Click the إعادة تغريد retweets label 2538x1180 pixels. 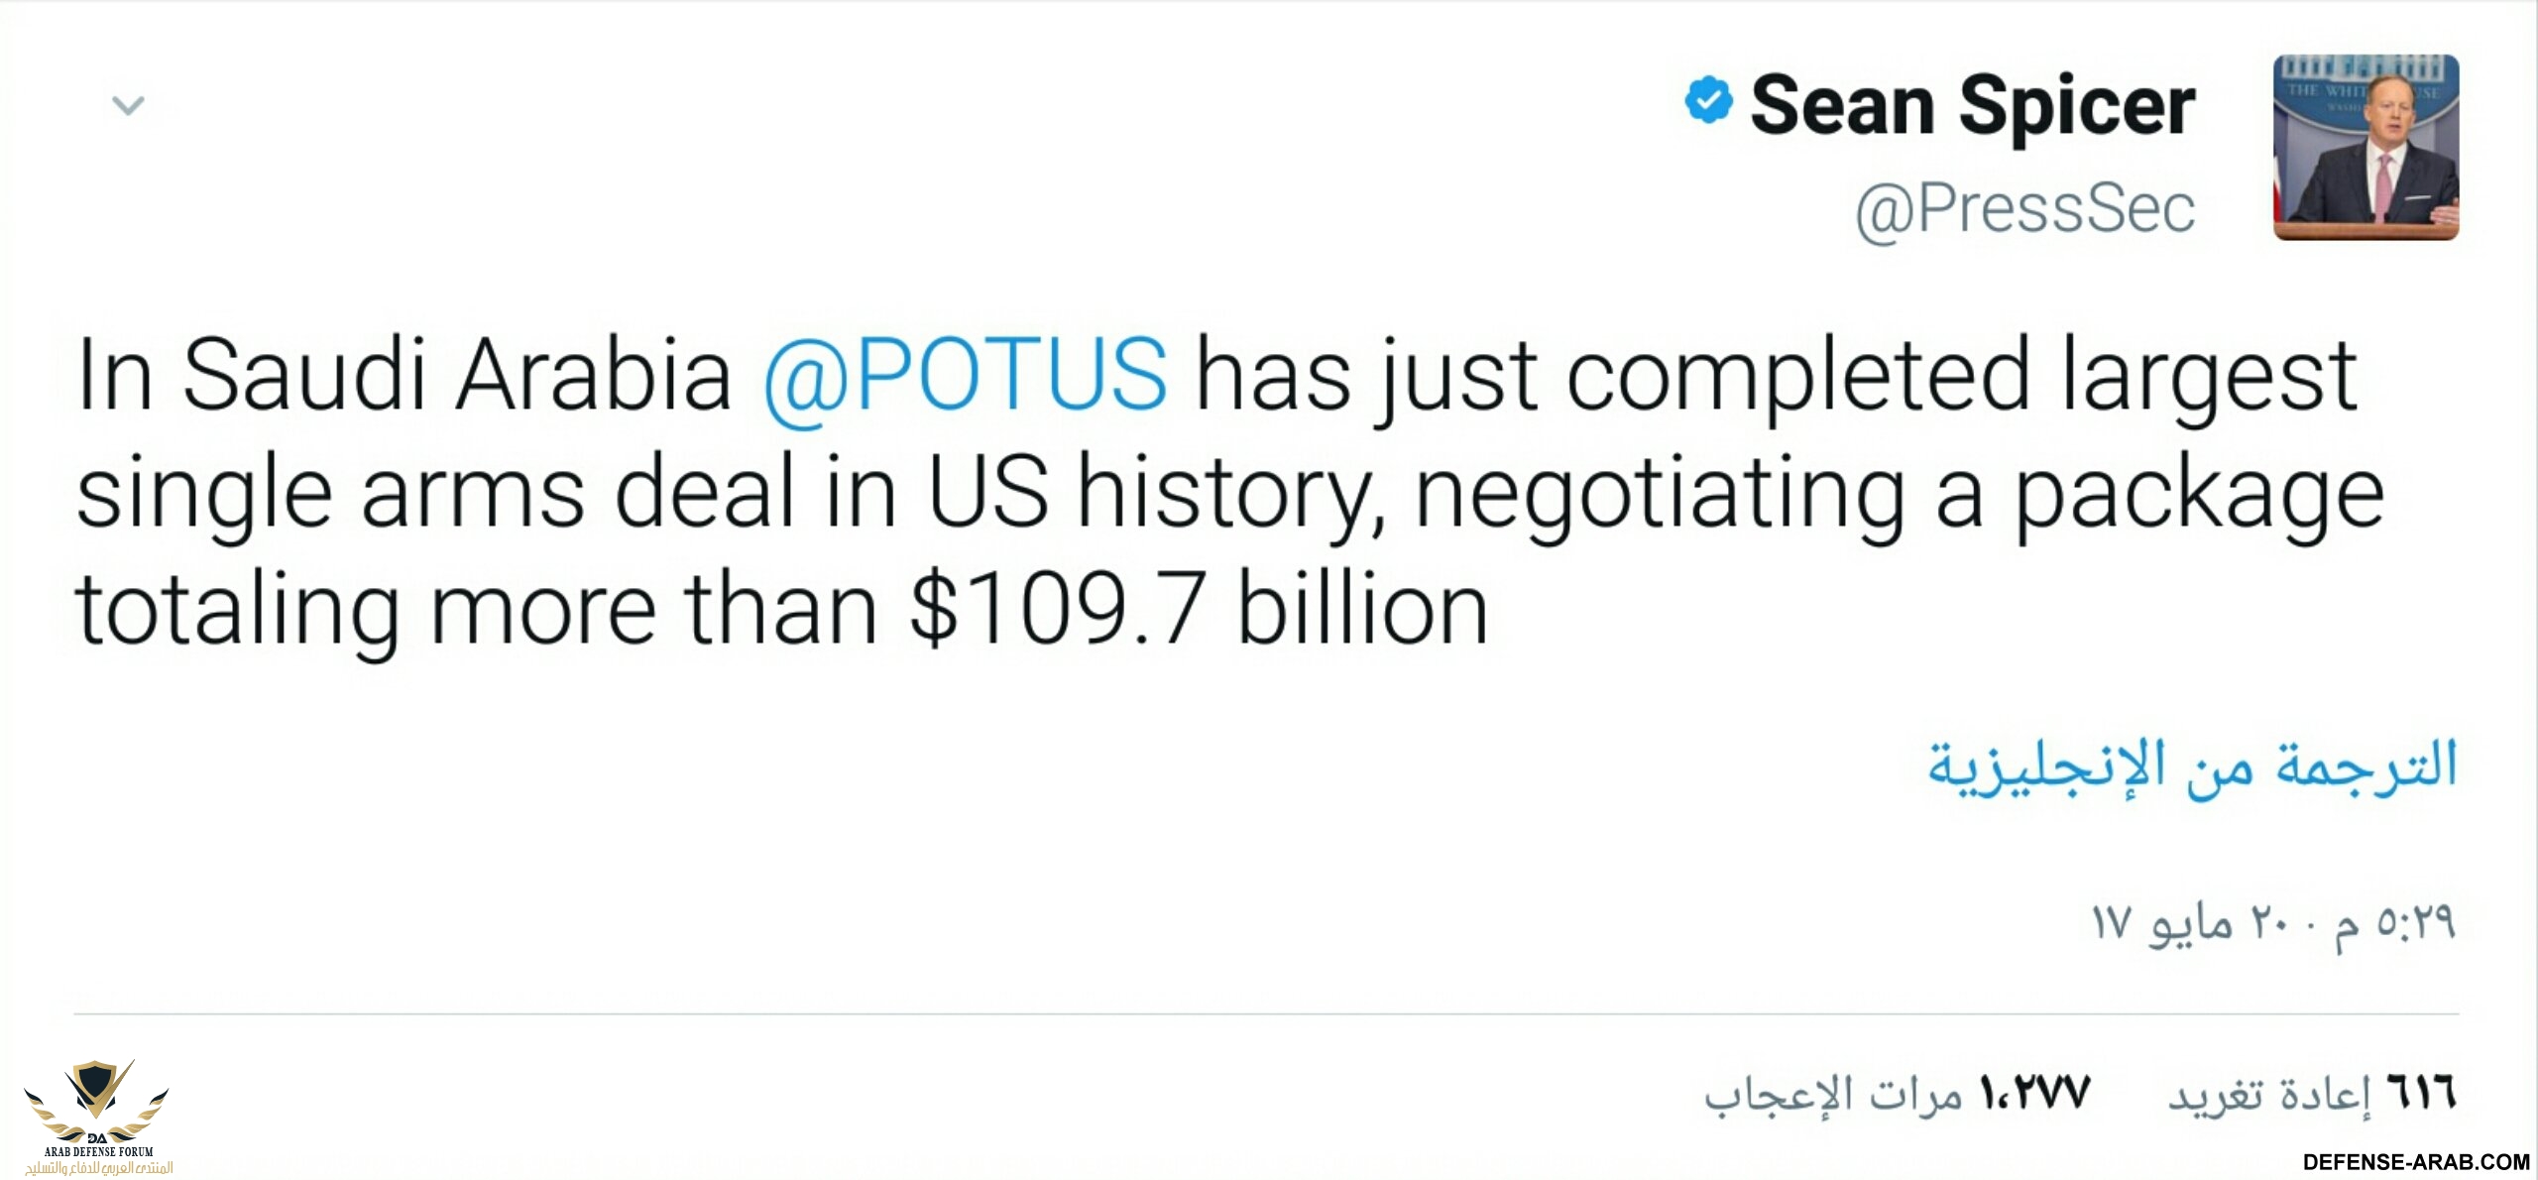click(x=2269, y=1095)
